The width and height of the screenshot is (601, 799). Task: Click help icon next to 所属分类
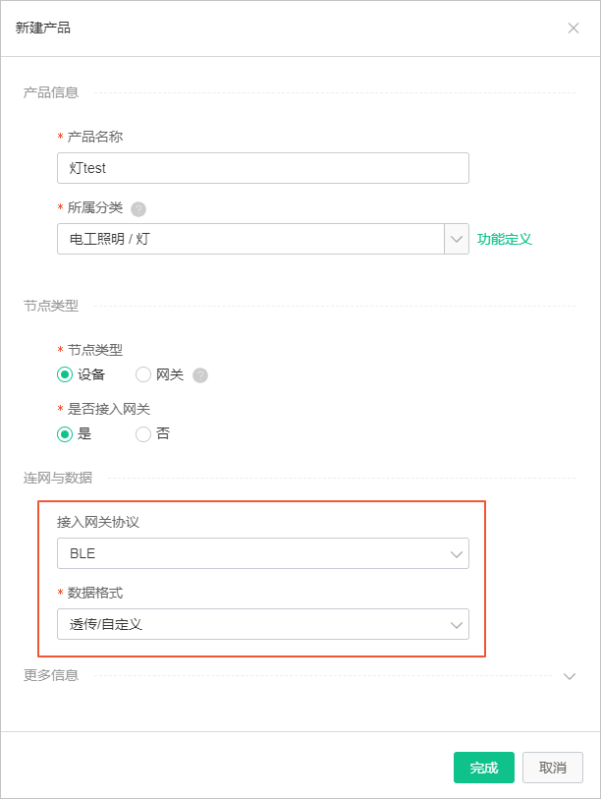(x=138, y=209)
